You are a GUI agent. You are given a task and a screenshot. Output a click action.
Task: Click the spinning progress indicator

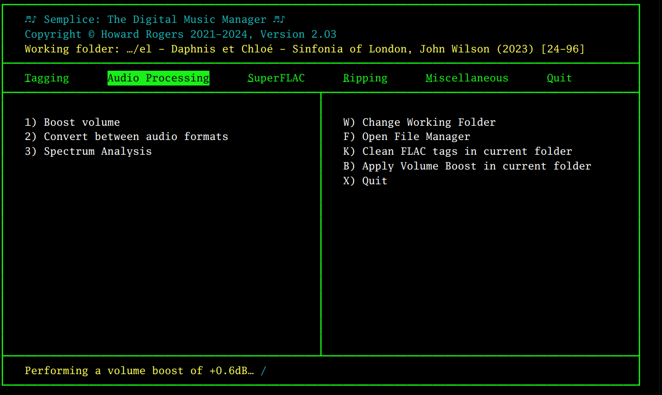pyautogui.click(x=263, y=371)
